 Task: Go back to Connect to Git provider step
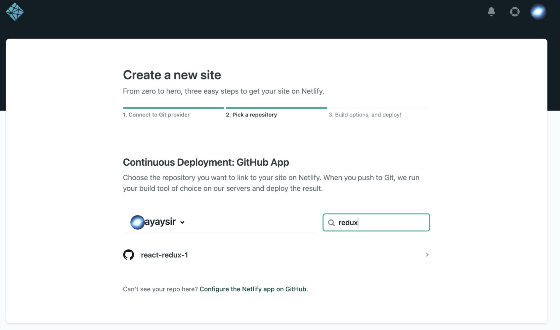coord(156,115)
